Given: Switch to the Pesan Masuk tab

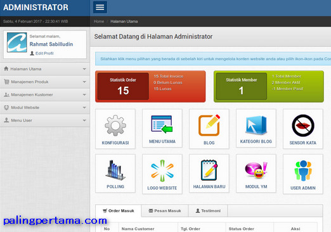Looking at the screenshot, I should 165,210.
